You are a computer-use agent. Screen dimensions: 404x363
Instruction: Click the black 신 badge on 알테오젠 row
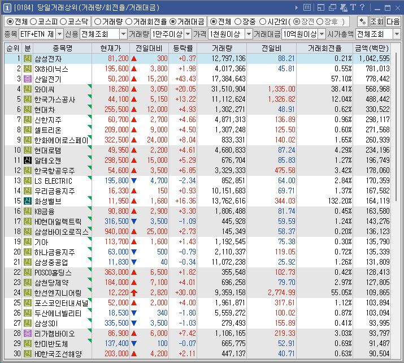point(28,161)
